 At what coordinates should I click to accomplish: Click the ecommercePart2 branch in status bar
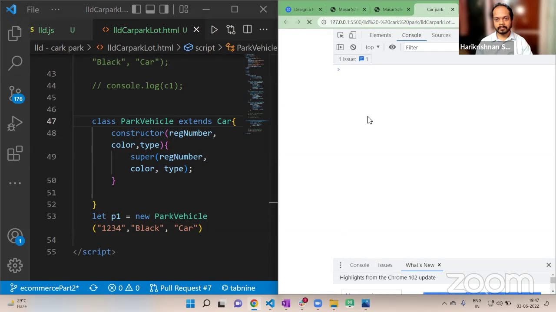[44, 288]
